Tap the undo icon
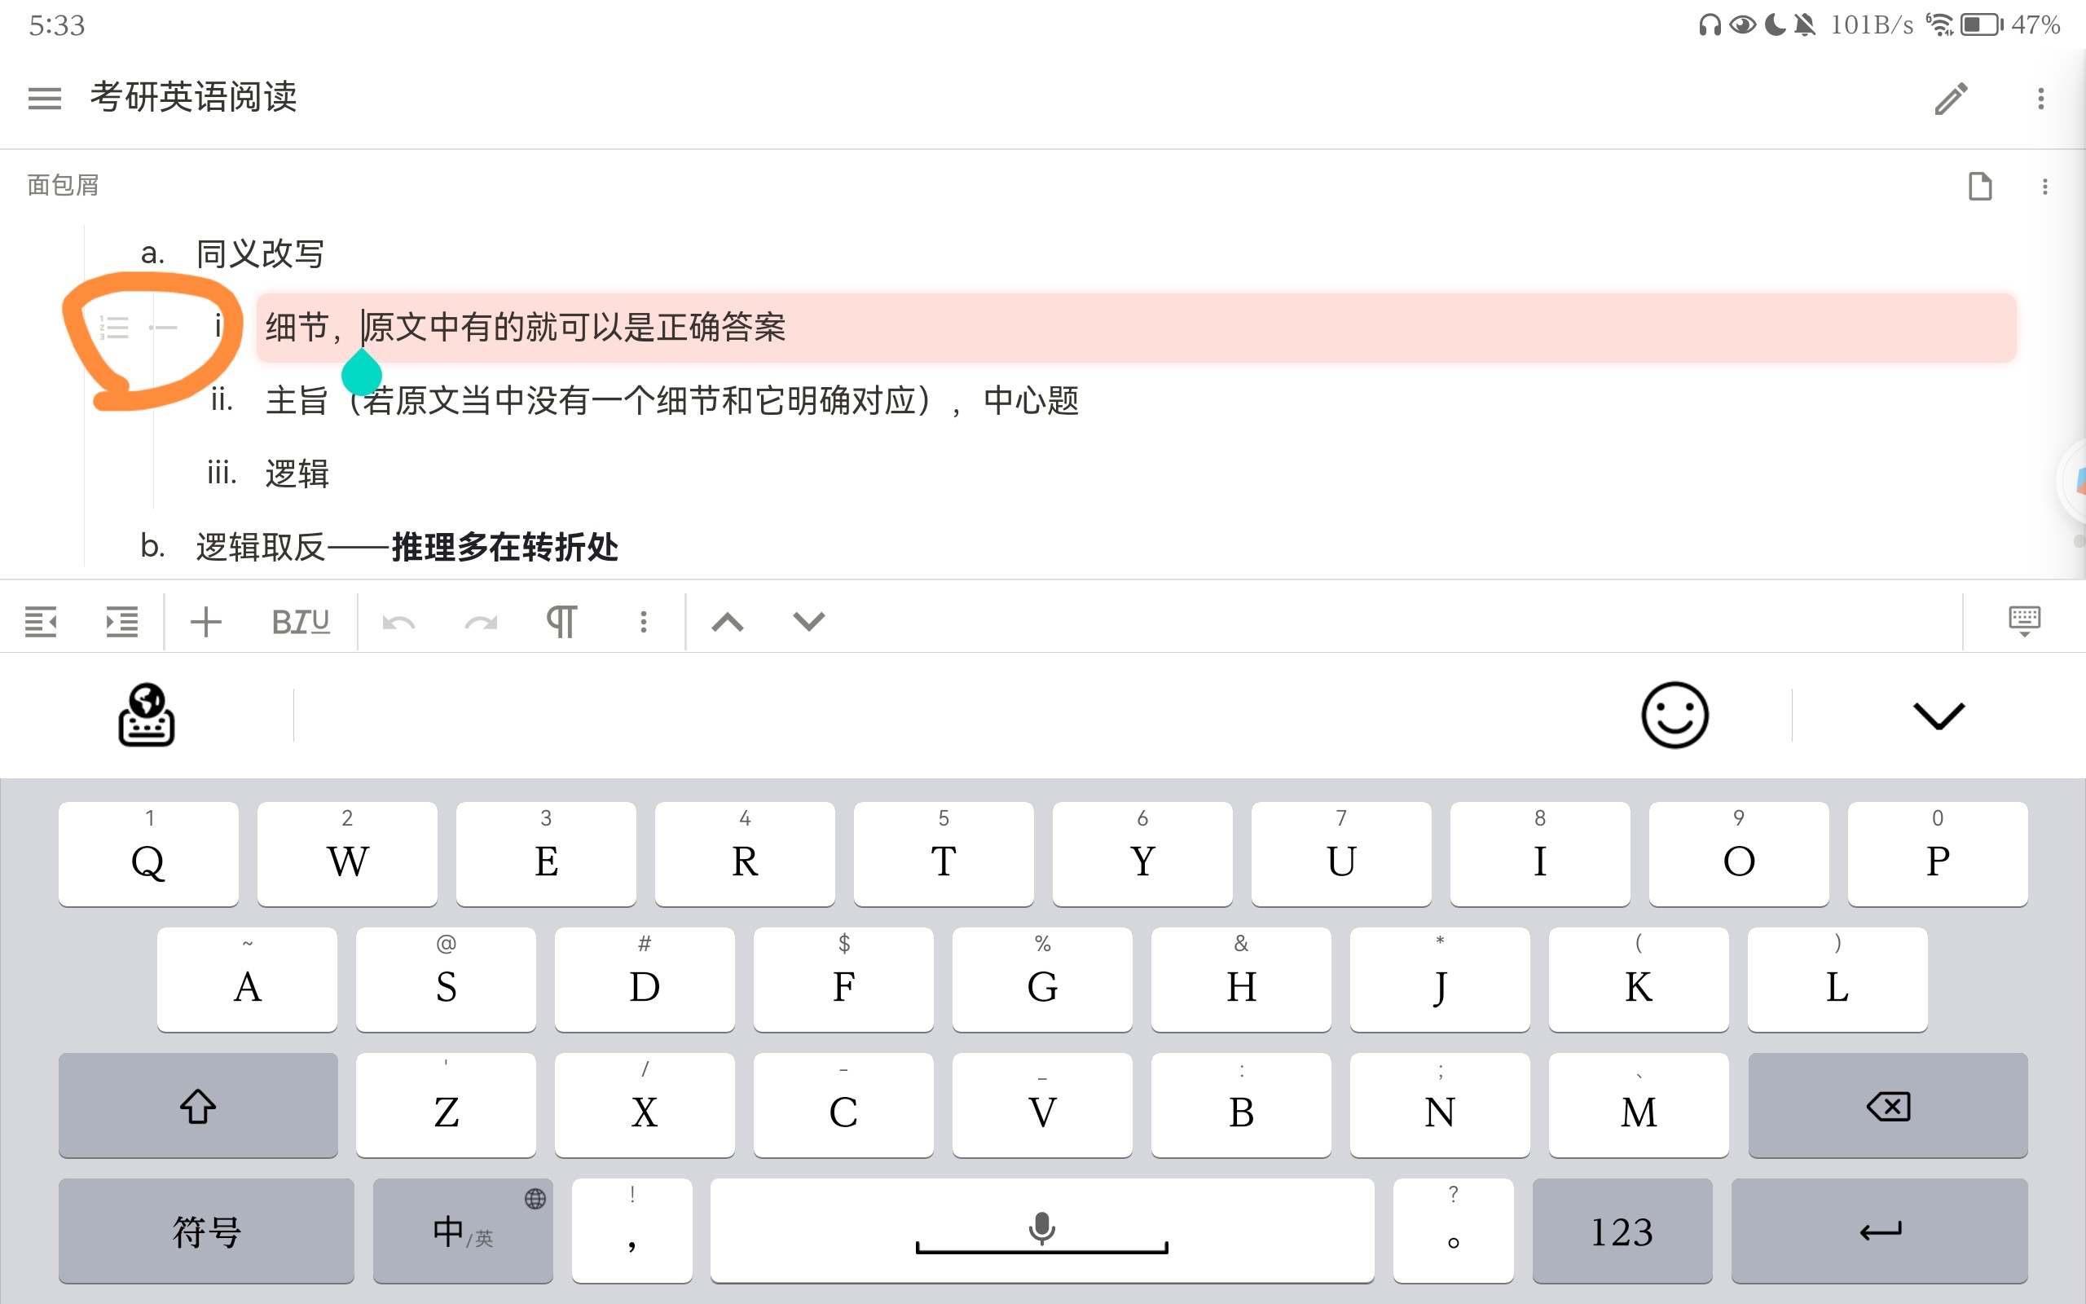 point(398,621)
